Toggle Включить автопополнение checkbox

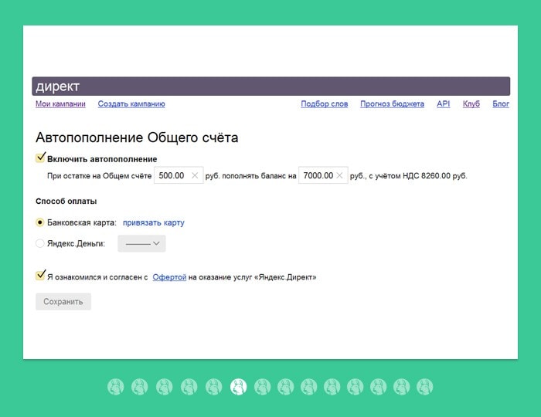click(x=40, y=158)
